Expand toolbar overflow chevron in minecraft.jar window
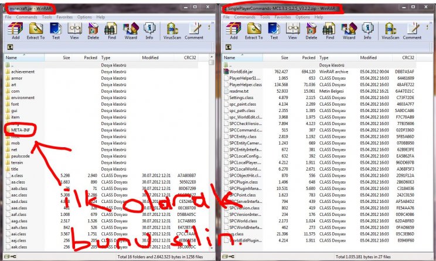The width and height of the screenshot is (436, 261). pos(213,23)
